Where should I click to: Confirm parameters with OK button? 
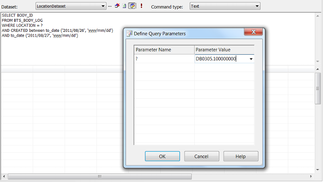click(x=162, y=156)
